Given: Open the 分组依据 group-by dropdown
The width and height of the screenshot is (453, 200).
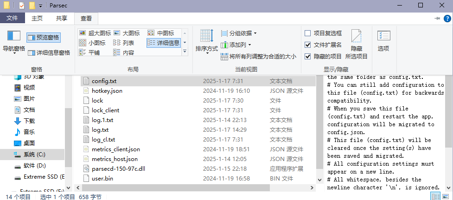Looking at the screenshot, I should coord(239,33).
